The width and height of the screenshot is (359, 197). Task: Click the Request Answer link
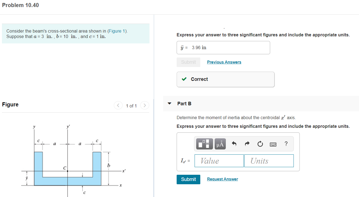(222, 179)
